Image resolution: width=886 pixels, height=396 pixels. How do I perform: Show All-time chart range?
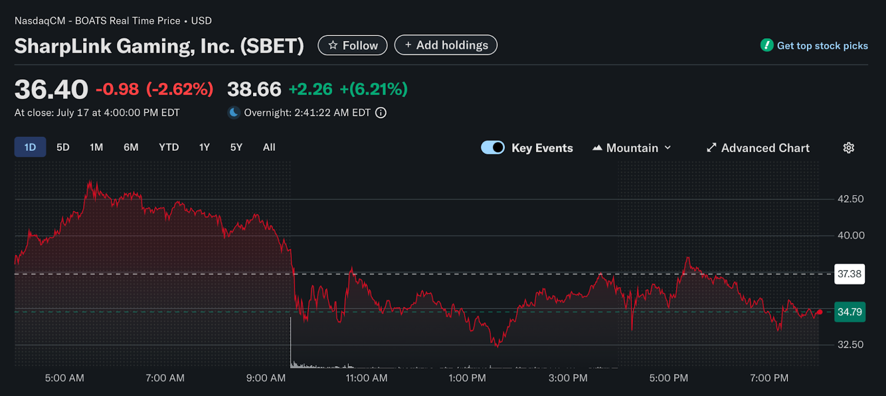(269, 147)
